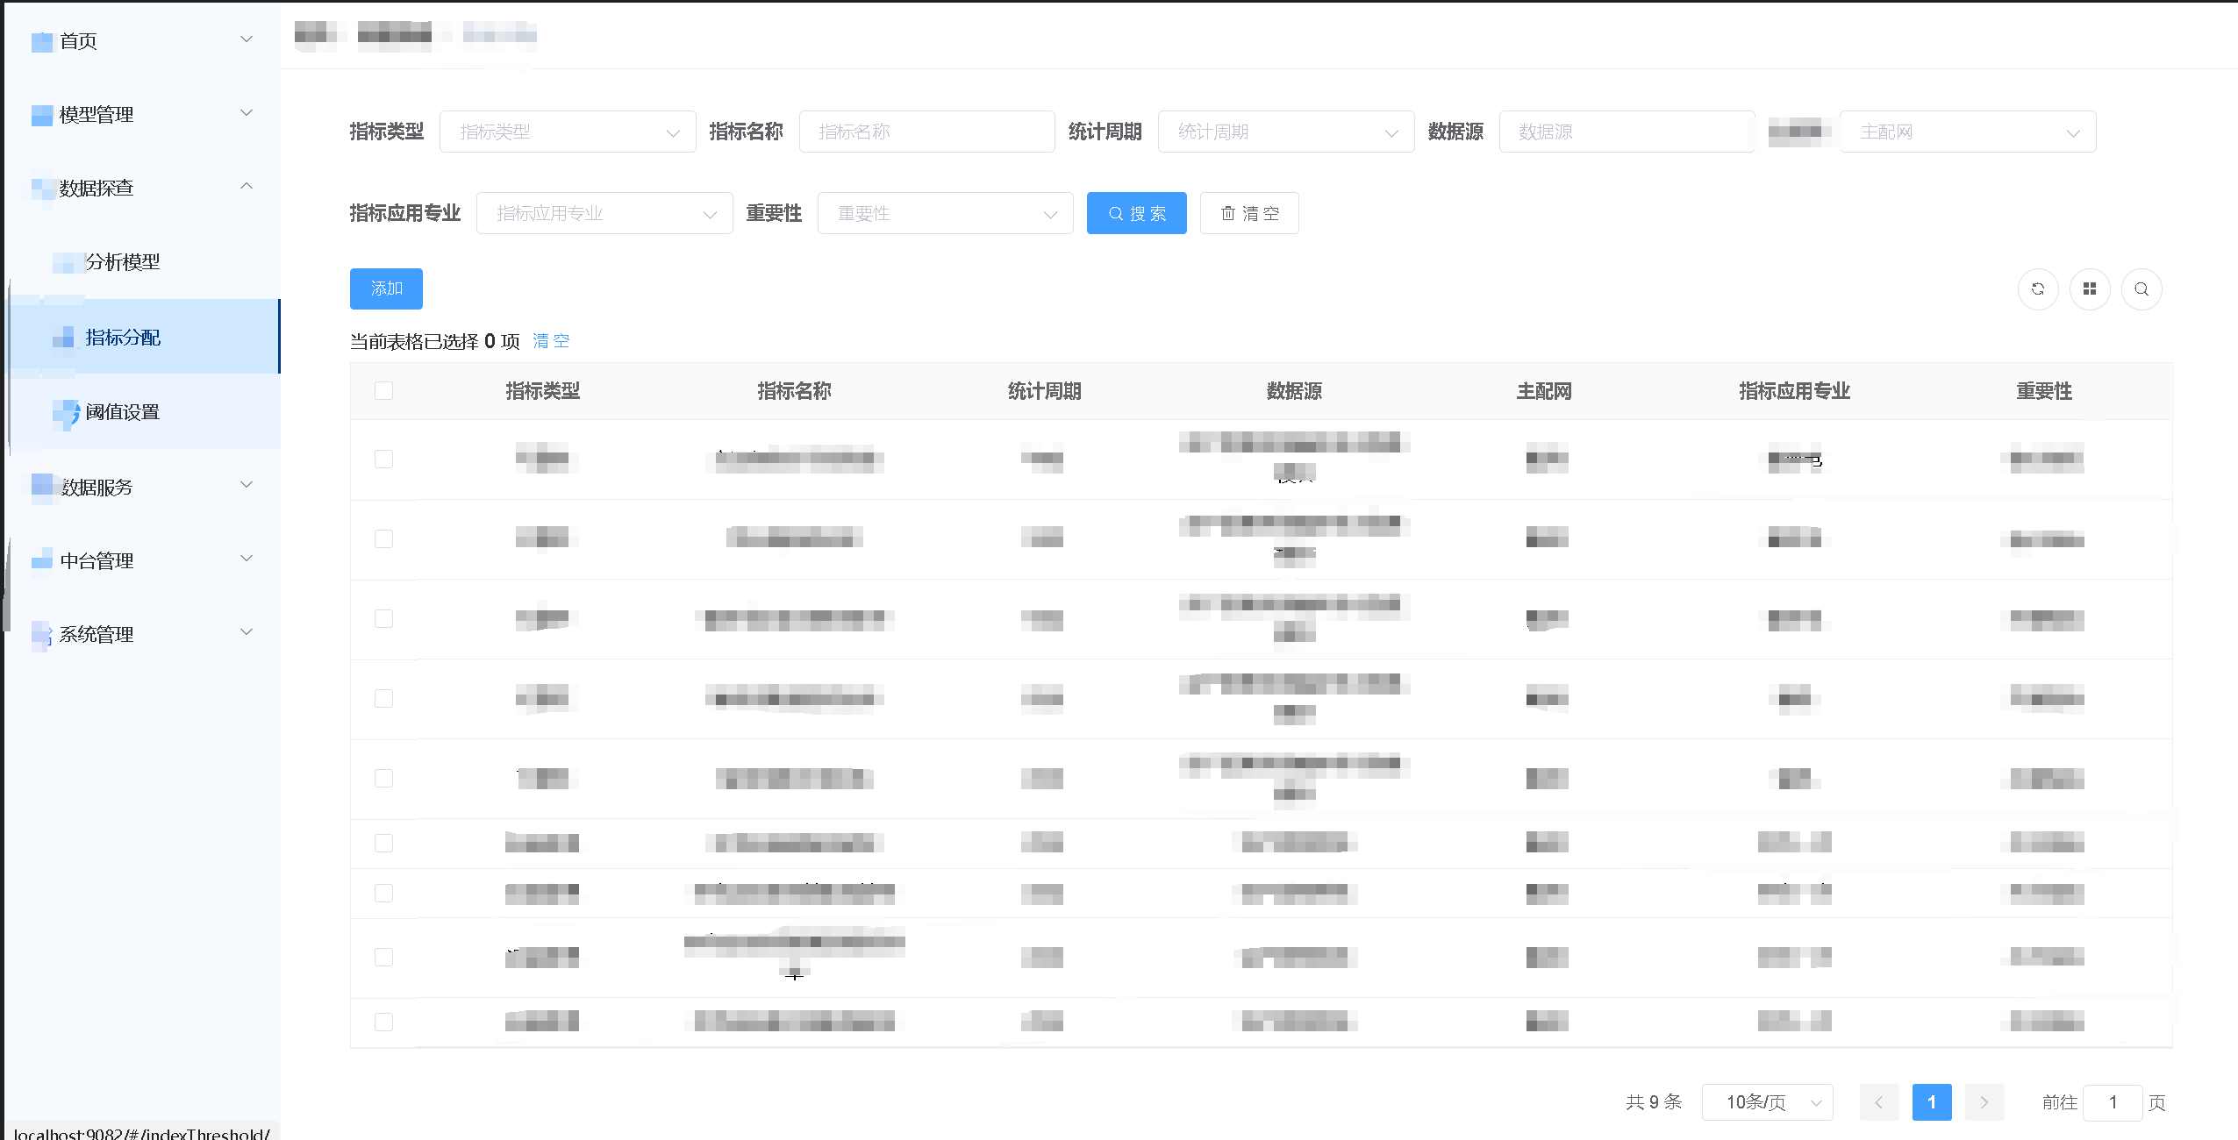
Task: Open the 统计周期 filter dropdown
Action: click(x=1286, y=132)
